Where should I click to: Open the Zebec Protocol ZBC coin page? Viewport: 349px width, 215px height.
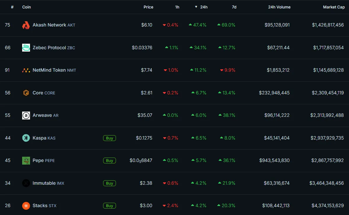pyautogui.click(x=54, y=47)
